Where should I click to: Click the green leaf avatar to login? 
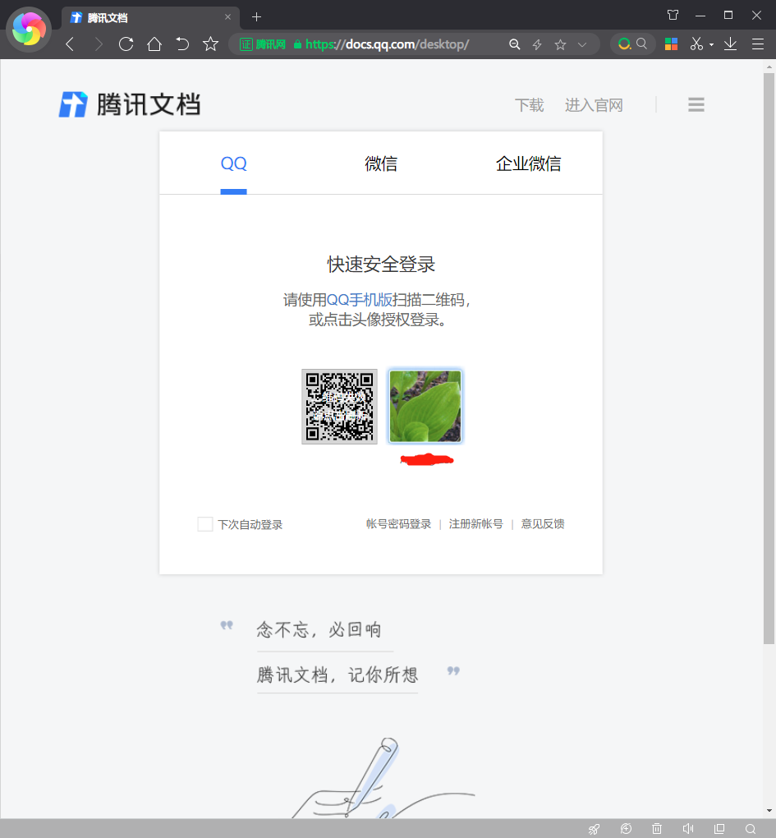[425, 406]
